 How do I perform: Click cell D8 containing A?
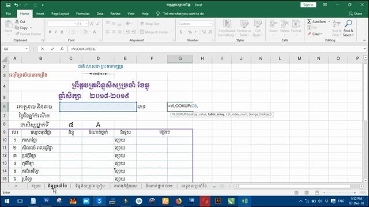tap(98, 124)
